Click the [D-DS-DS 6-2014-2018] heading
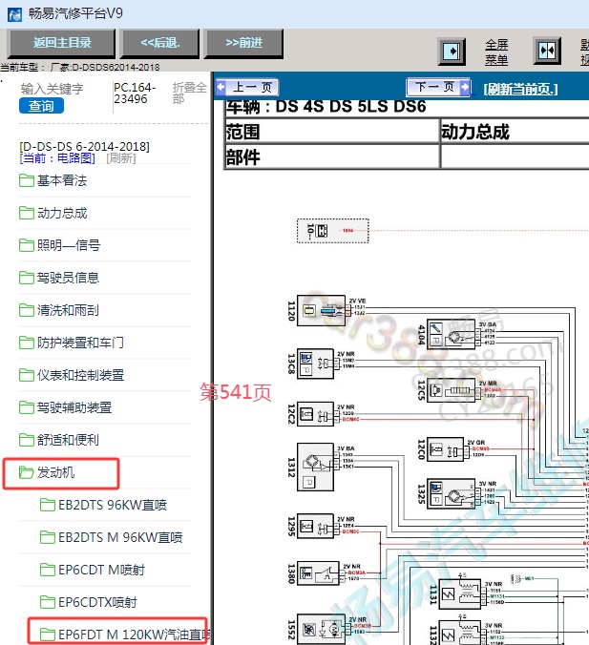The image size is (589, 645). (x=84, y=146)
